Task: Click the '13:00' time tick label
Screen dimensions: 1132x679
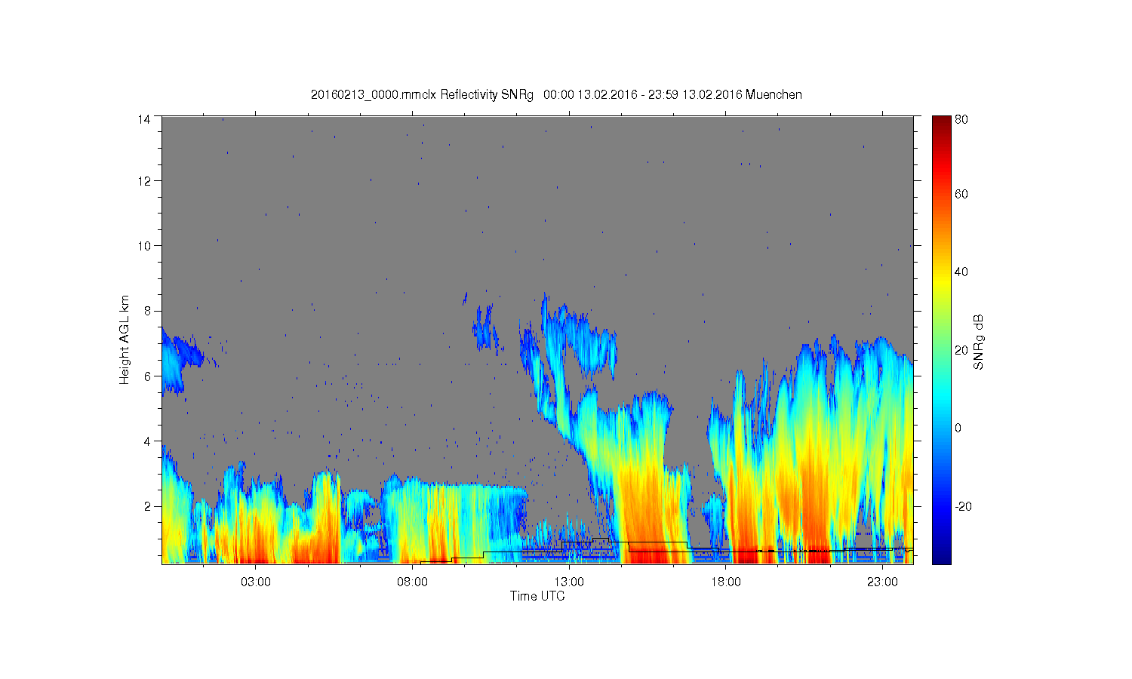Action: (x=568, y=582)
